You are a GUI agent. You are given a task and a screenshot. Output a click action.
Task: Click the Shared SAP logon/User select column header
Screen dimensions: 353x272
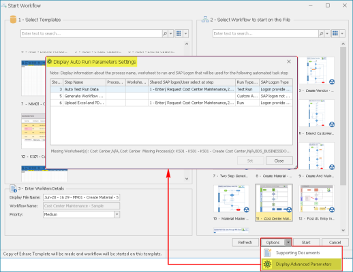pyautogui.click(x=191, y=82)
